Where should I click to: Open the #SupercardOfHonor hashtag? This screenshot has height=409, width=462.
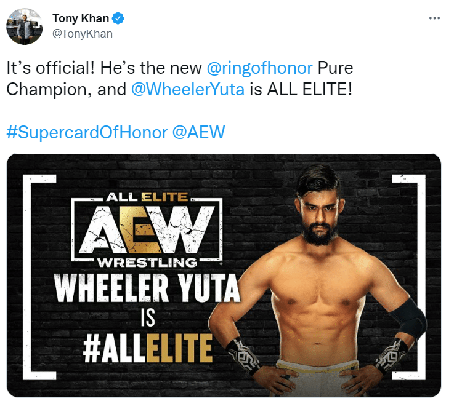87,132
